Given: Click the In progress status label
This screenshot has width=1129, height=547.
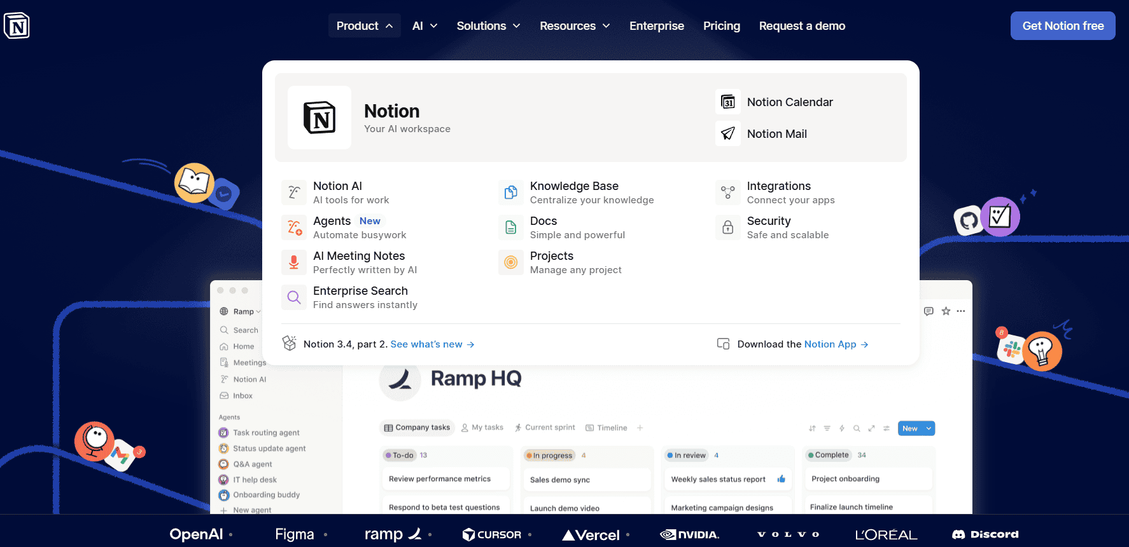Looking at the screenshot, I should pyautogui.click(x=549, y=455).
